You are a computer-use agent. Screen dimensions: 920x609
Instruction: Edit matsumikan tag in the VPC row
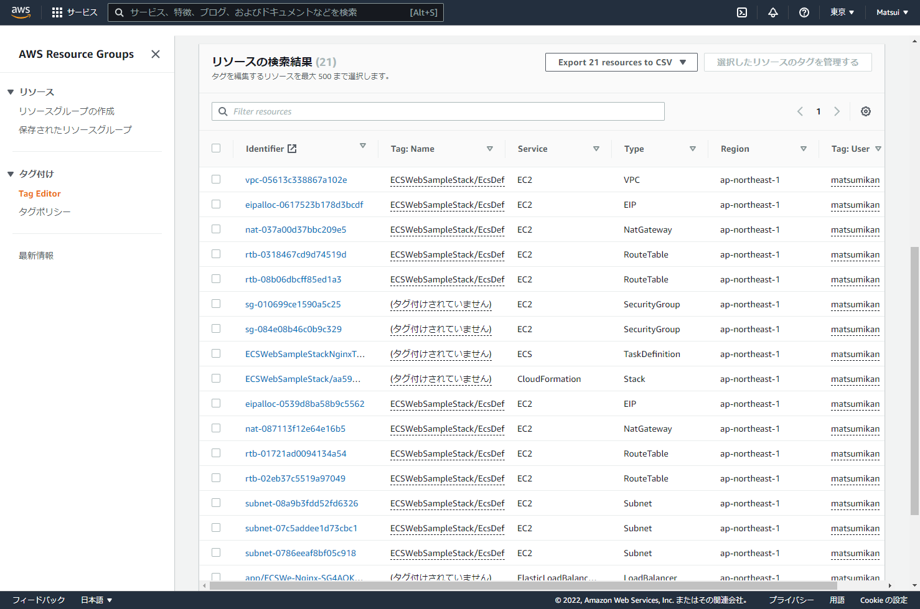[855, 180]
